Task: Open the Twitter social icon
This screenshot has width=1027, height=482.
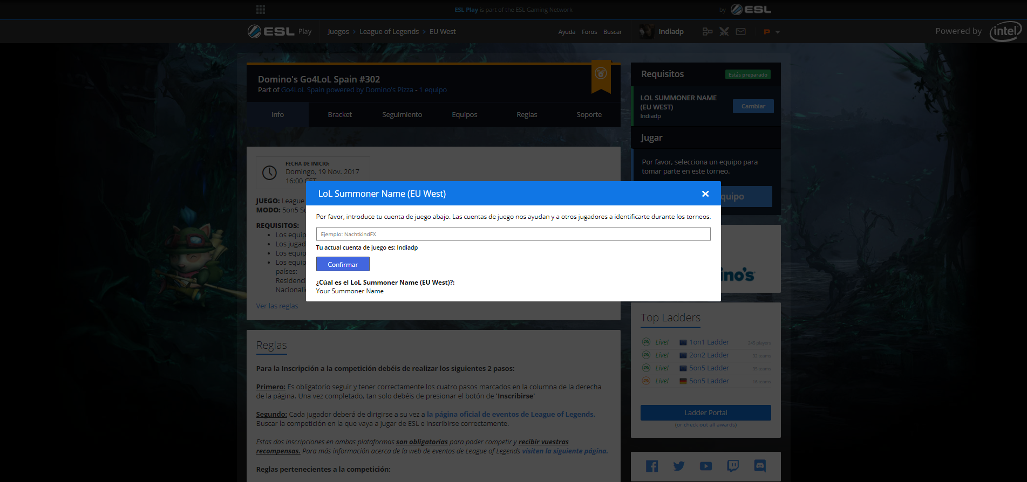Action: [679, 466]
